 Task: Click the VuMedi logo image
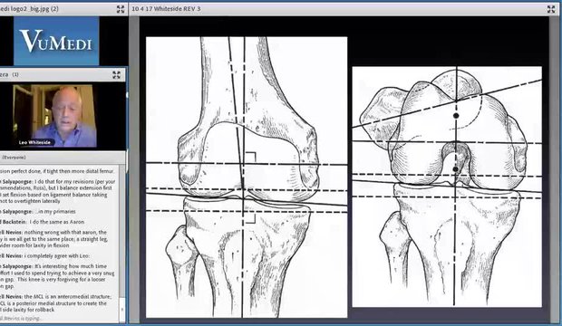pyautogui.click(x=56, y=41)
